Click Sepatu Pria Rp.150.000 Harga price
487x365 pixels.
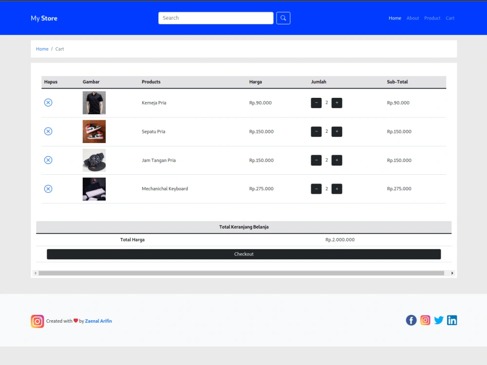[261, 131]
